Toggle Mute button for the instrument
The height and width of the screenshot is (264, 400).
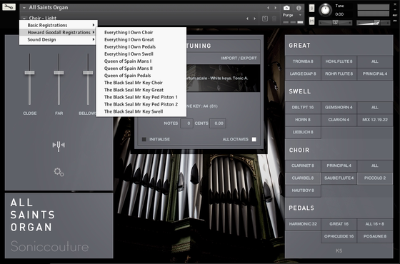click(311, 21)
